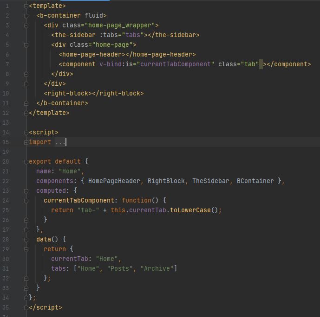Collapse the data() method fold on line 28
The image size is (320, 317).
pos(26,240)
